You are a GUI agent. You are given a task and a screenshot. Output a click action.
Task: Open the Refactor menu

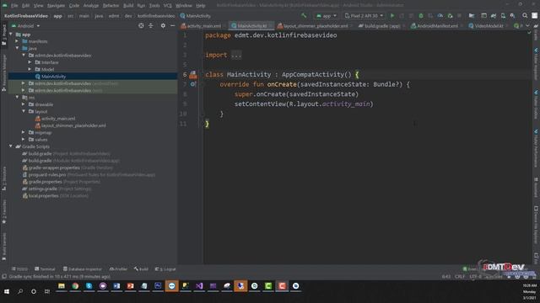pyautogui.click(x=111, y=6)
